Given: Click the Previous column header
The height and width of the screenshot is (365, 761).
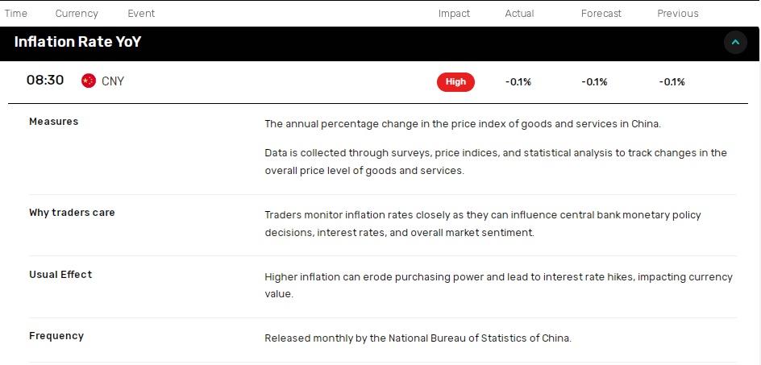Looking at the screenshot, I should (678, 14).
